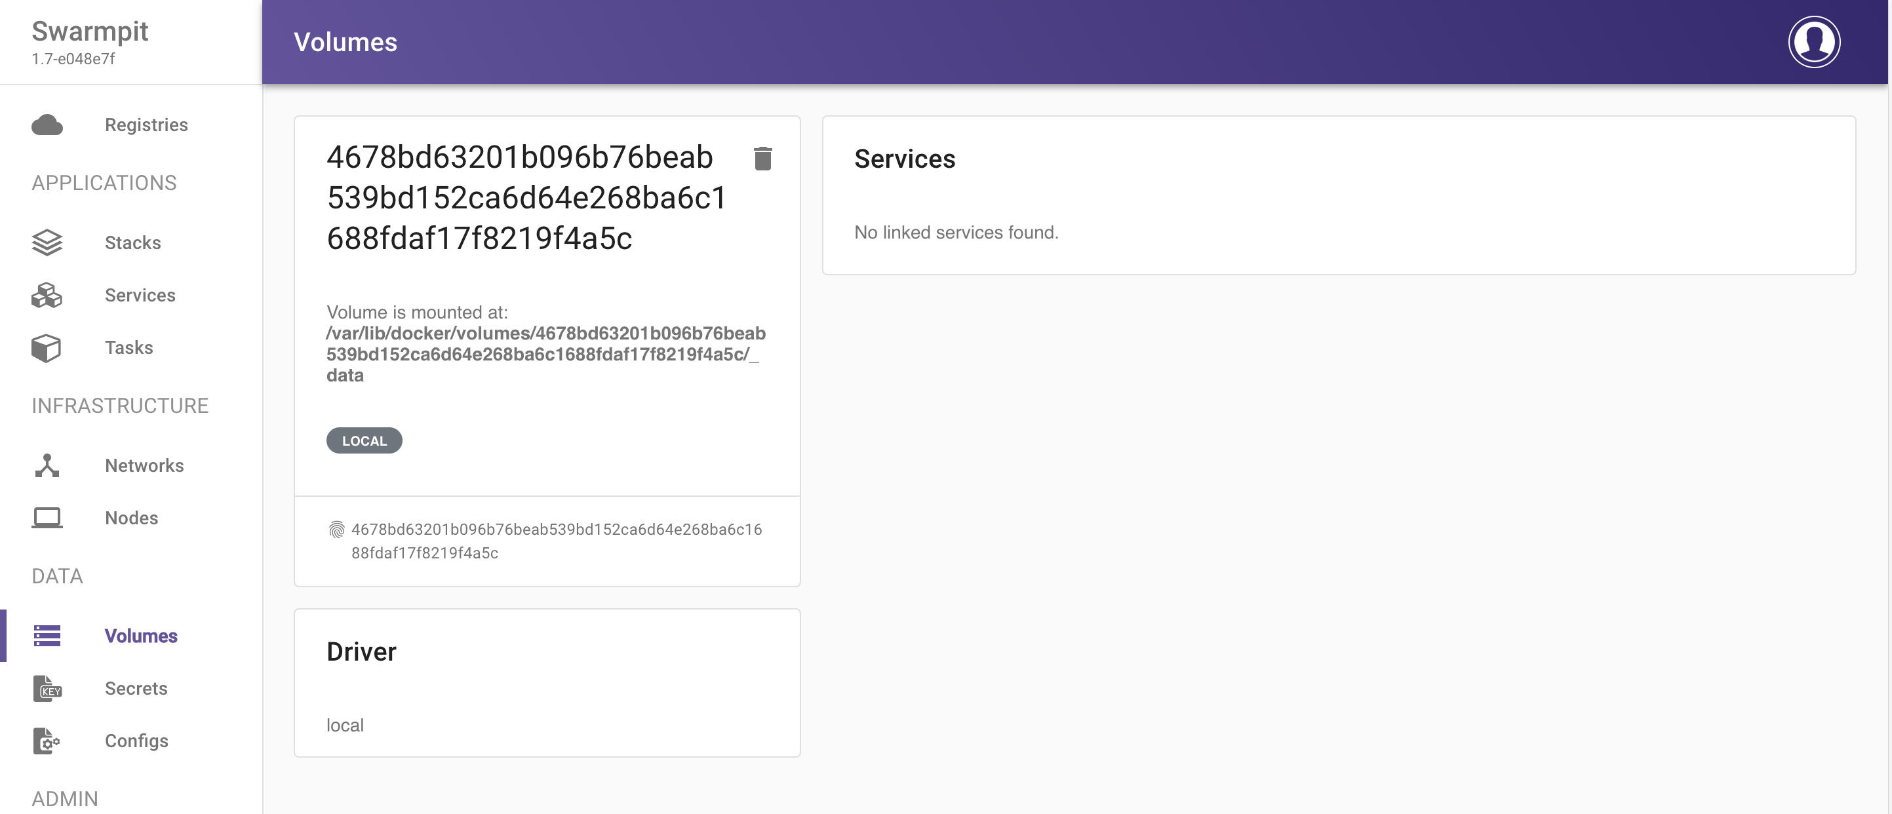
Task: Delete the volume using the trash icon
Action: coord(762,158)
